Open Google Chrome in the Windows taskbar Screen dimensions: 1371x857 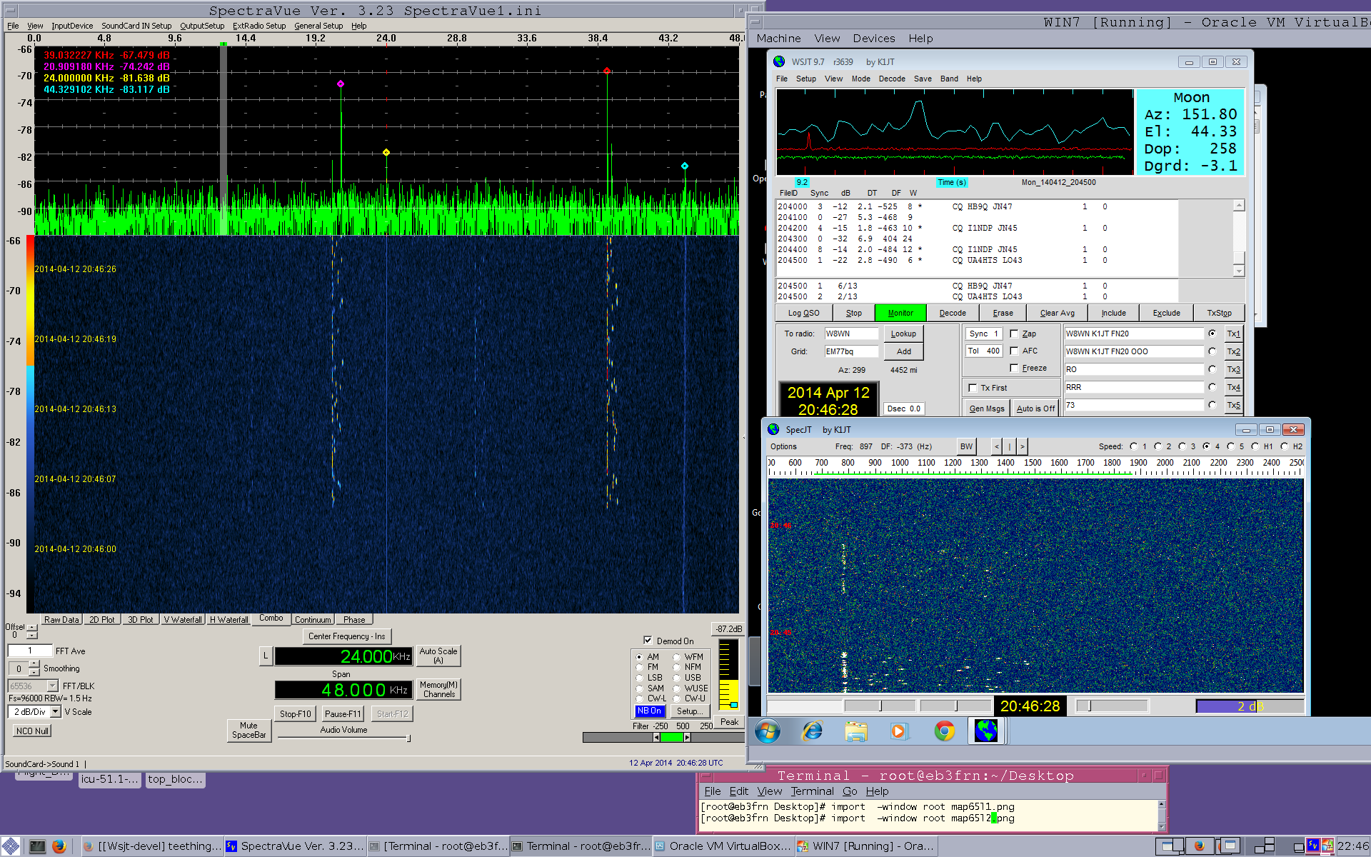944,731
